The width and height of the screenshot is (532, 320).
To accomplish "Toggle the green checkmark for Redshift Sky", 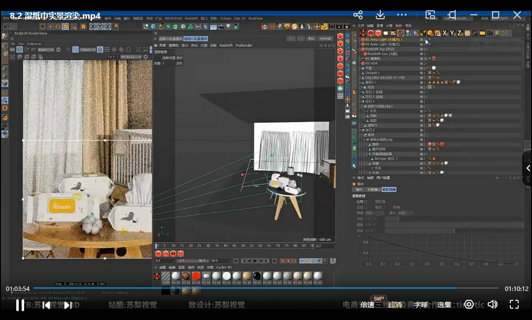I will tap(426, 49).
